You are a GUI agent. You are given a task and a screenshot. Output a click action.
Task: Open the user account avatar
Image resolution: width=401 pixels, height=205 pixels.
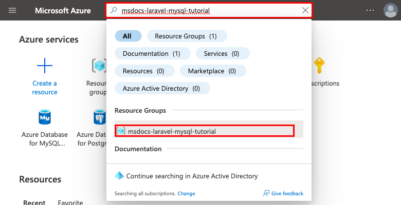point(391,10)
